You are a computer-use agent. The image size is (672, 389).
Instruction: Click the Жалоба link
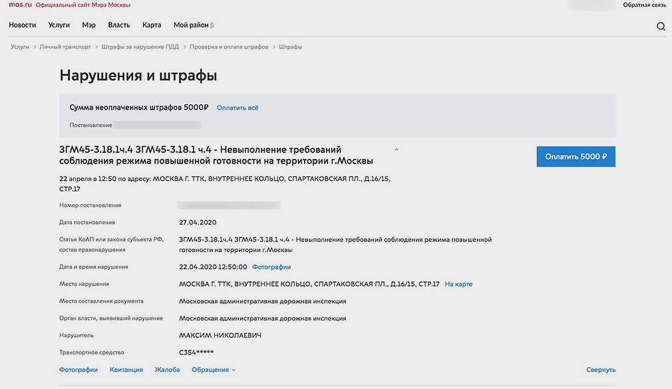[167, 370]
